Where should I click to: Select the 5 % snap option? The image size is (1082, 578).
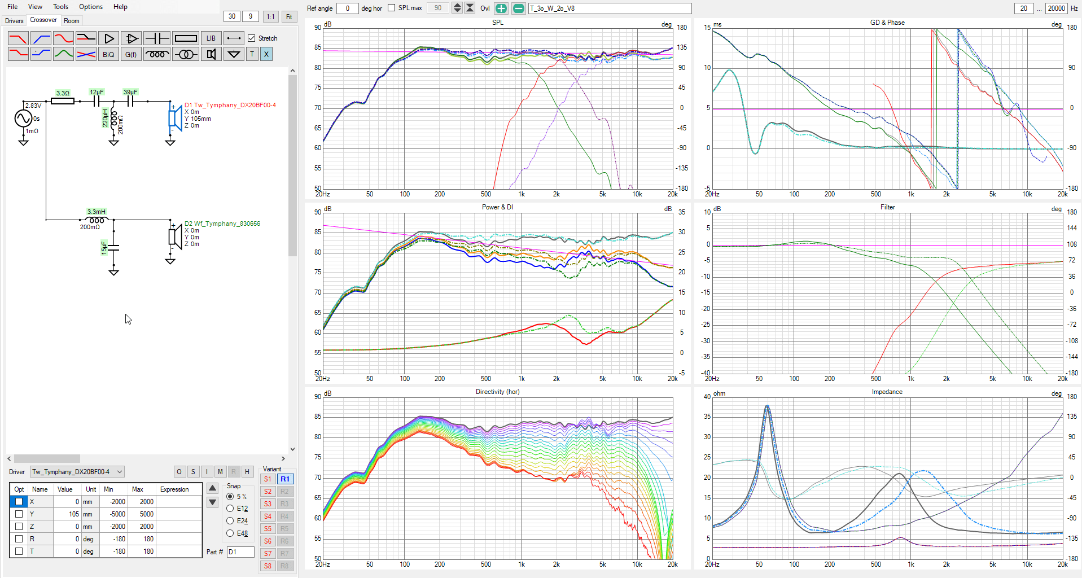point(230,497)
